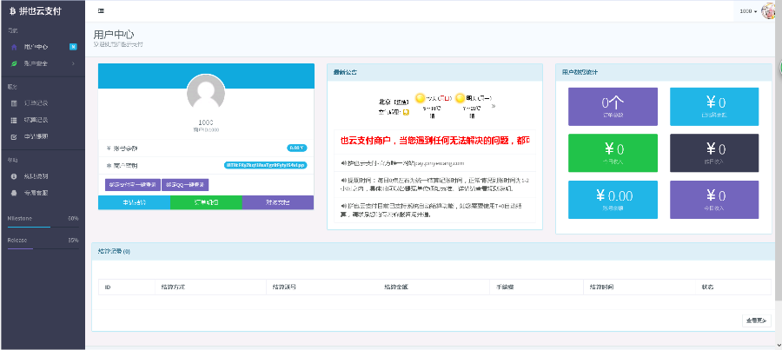Image resolution: width=782 pixels, height=350 pixels.
Task: Click the info circle icon under help section
Action: [x=14, y=176]
